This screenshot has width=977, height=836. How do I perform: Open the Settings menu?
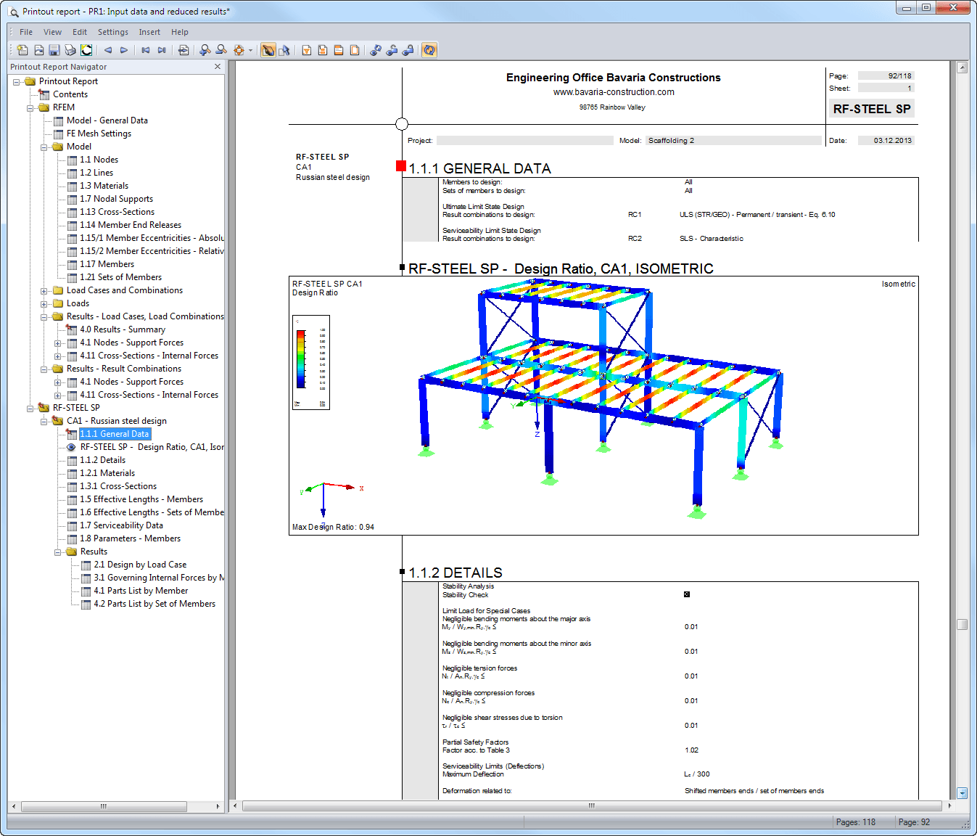coord(113,32)
